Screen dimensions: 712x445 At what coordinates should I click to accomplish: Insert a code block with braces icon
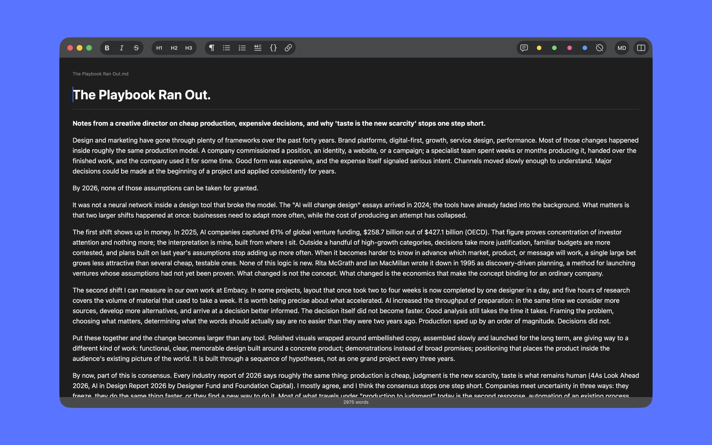273,48
